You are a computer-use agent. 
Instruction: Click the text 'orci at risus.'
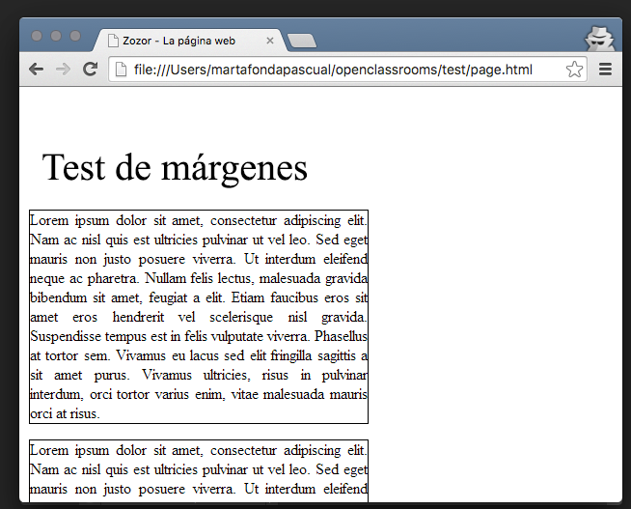(65, 413)
